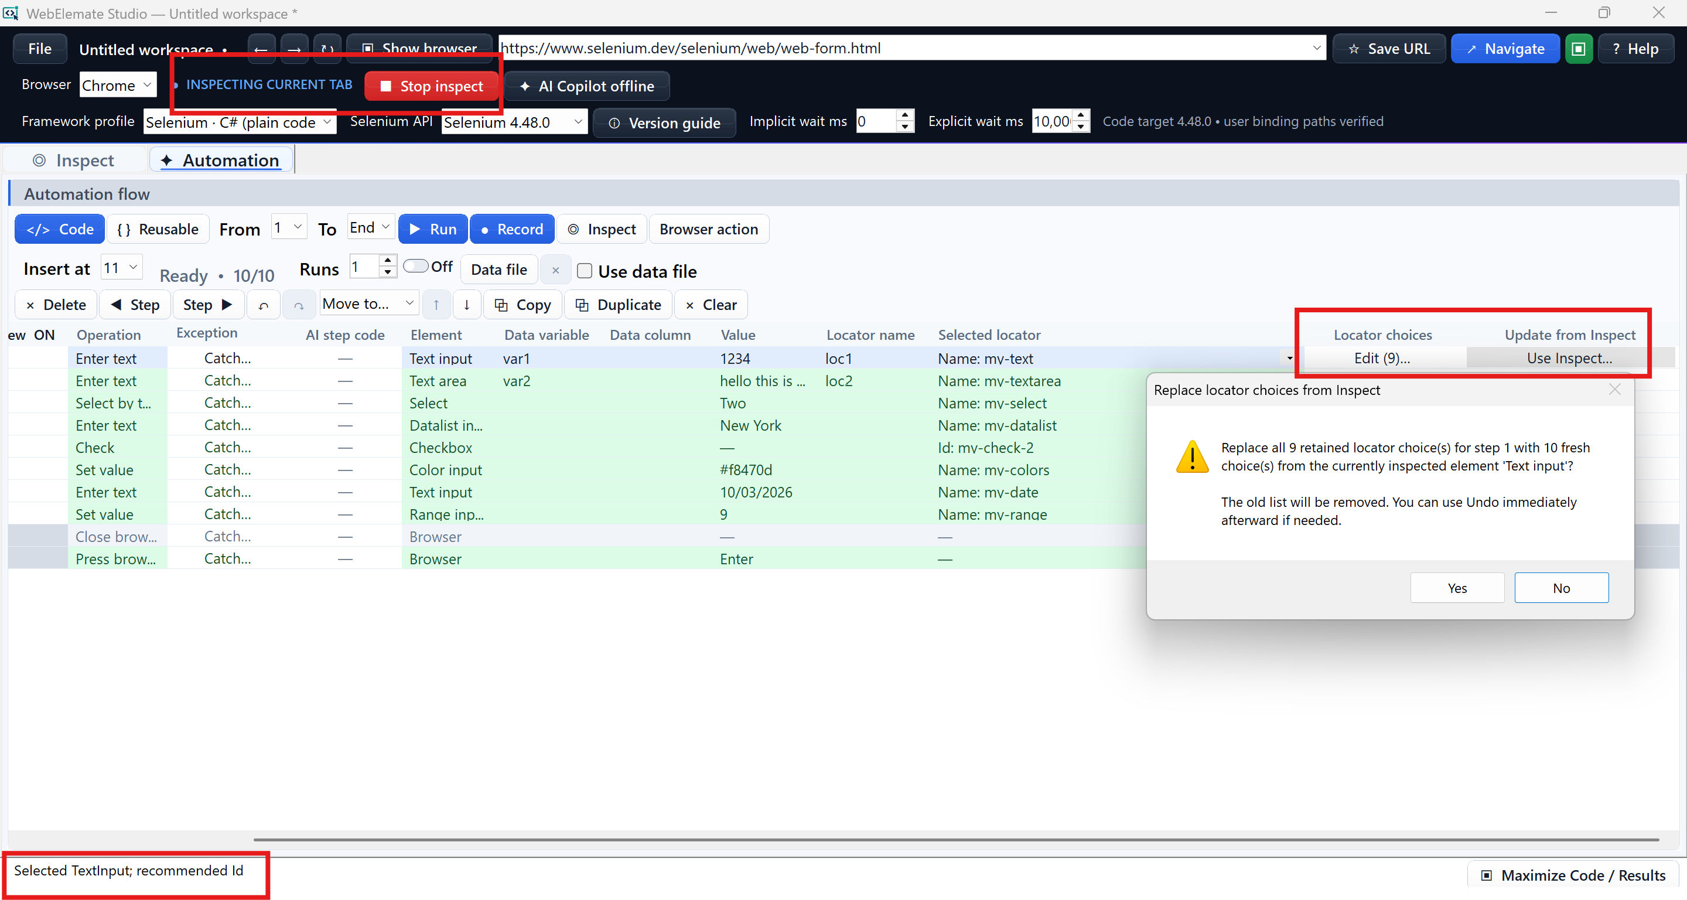Switch to the Inspect tab
The width and height of the screenshot is (1687, 900).
74,160
